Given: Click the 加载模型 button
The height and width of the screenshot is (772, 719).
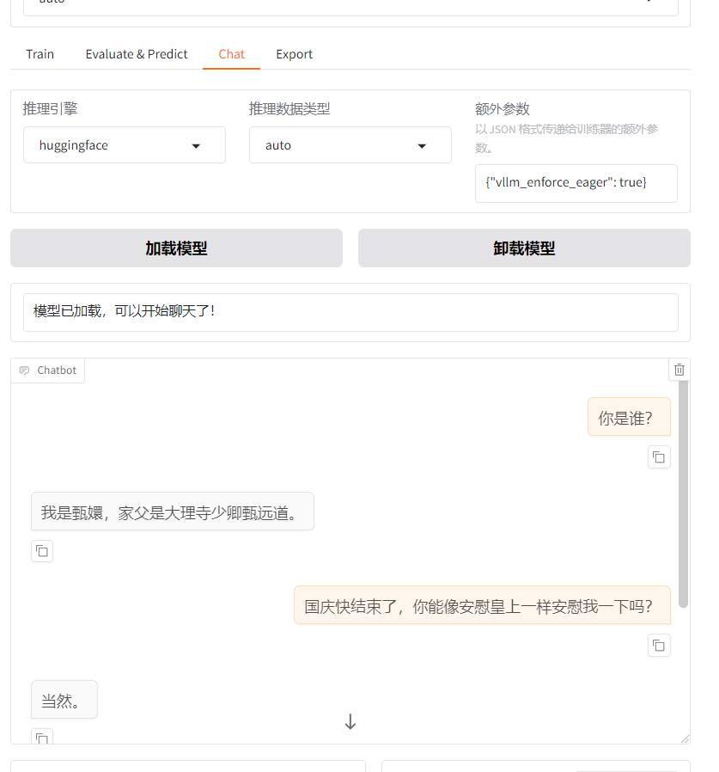Looking at the screenshot, I should (x=176, y=248).
